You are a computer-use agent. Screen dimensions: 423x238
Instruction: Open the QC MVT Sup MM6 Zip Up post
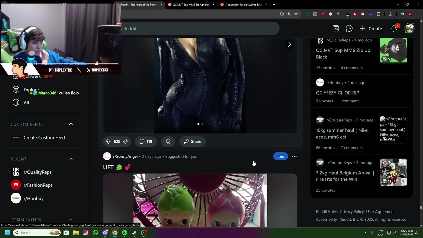343,54
